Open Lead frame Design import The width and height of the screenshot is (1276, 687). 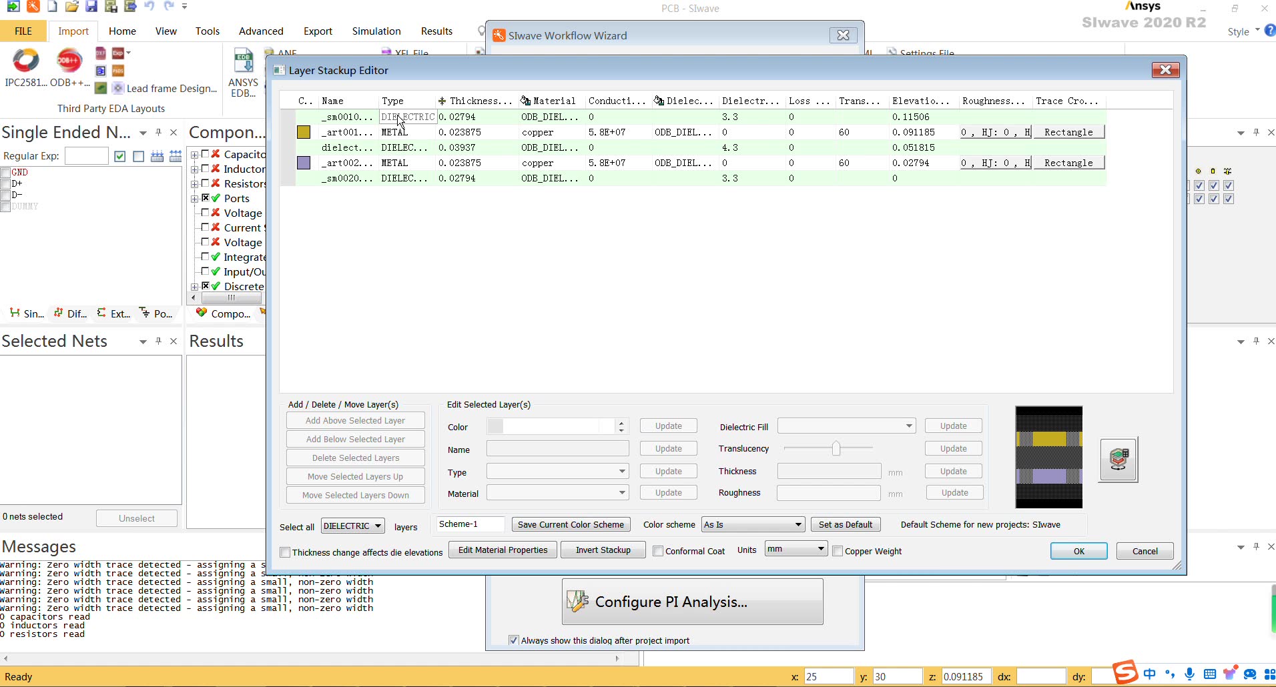(x=165, y=88)
